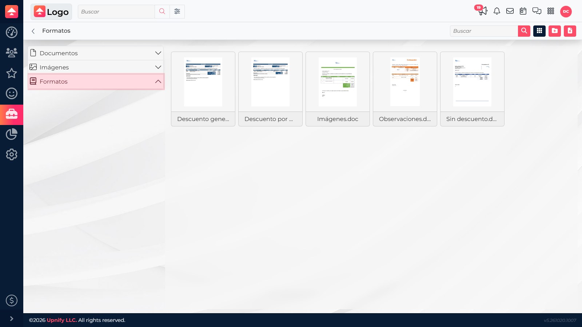Open the favorites star icon in sidebar
The image size is (582, 327).
tap(12, 73)
